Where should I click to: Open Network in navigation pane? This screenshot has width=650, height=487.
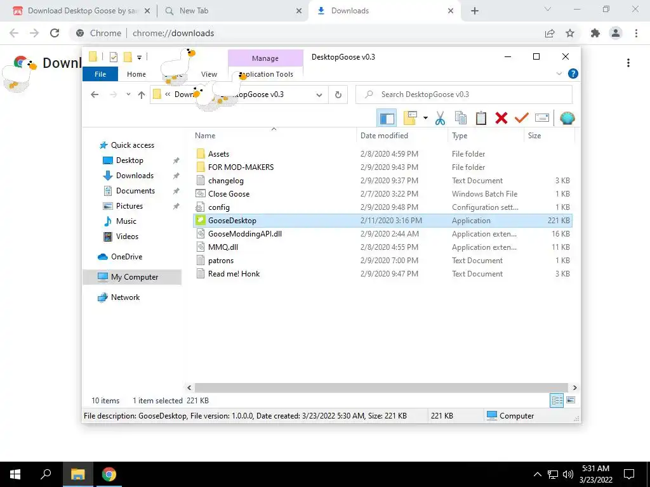pyautogui.click(x=125, y=297)
